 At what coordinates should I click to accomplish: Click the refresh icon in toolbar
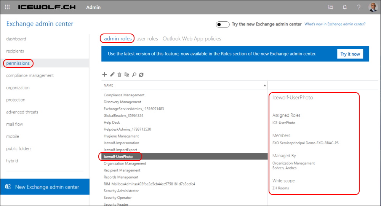141,75
